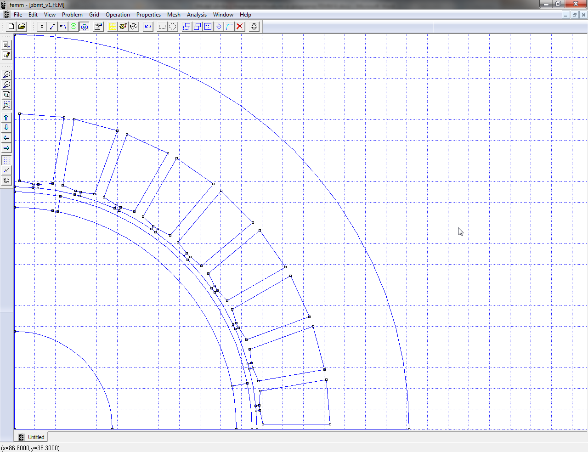This screenshot has width=588, height=452.
Task: Pan the view down
Action: 6,128
